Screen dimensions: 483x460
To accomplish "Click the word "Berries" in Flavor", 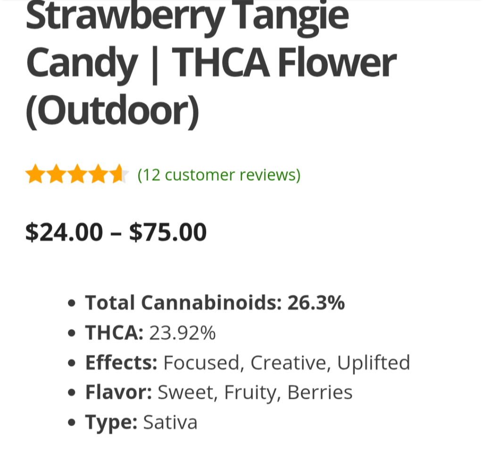I will [320, 393].
